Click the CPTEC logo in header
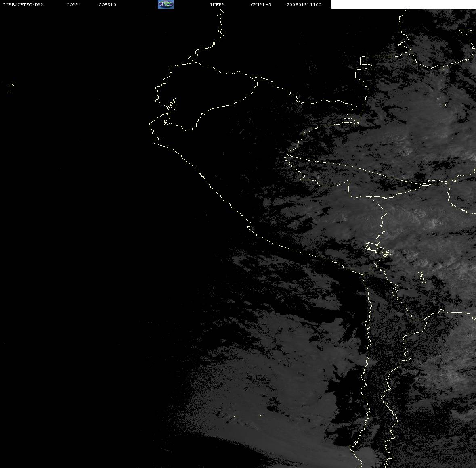Screen dimensions: 476x468 (x=166, y=4)
